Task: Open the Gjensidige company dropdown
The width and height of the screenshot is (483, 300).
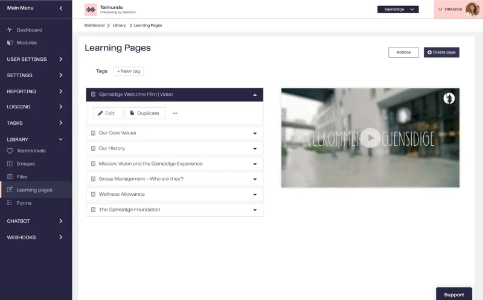Action: (x=398, y=10)
